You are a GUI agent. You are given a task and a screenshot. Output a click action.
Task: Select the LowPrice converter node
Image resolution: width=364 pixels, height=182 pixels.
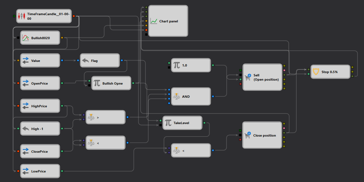click(40, 171)
